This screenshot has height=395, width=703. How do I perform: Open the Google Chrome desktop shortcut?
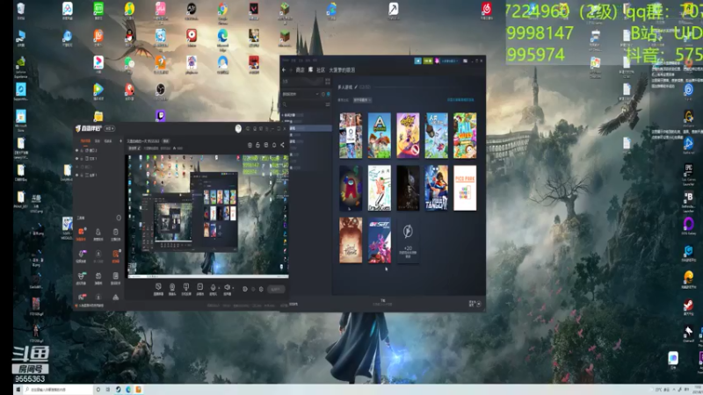[x=223, y=11]
